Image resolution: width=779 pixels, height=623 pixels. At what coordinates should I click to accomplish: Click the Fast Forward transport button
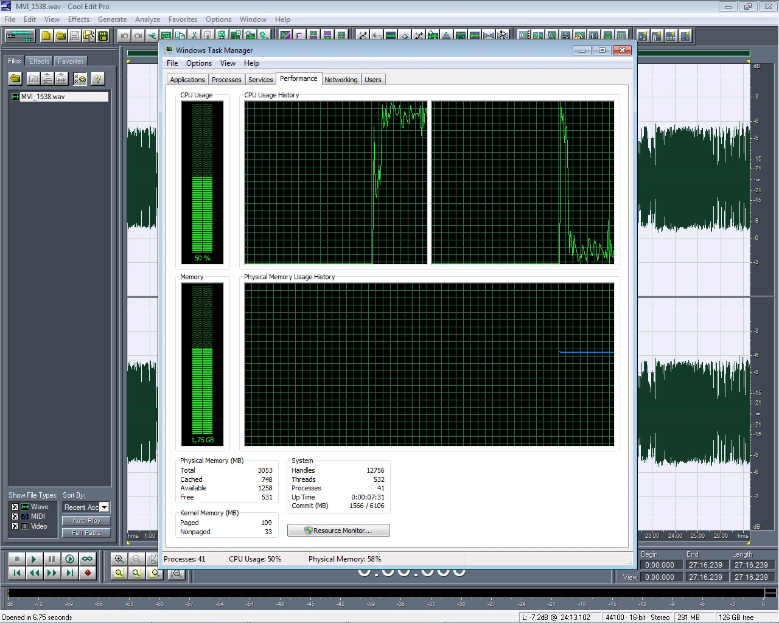(x=52, y=573)
